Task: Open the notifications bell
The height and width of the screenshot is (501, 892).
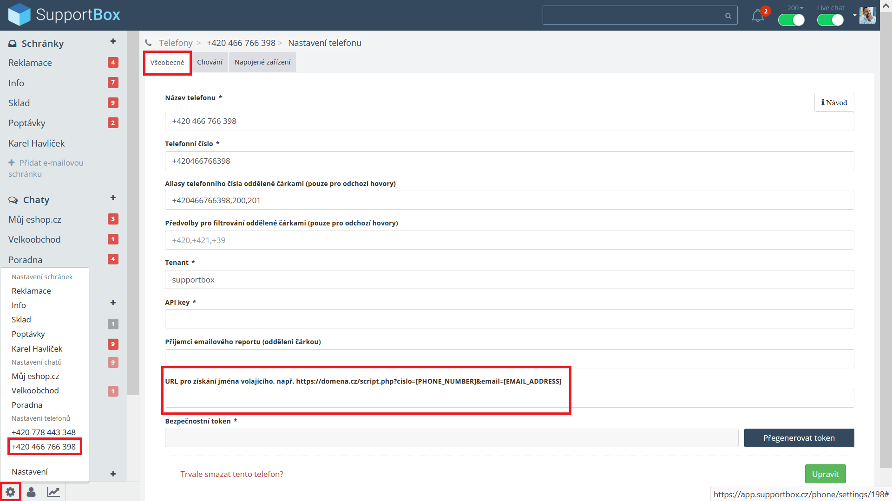Action: tap(758, 16)
